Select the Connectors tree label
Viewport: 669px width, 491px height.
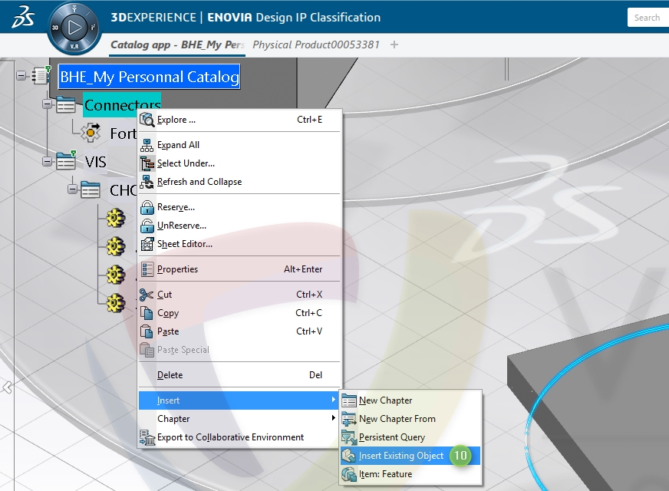(122, 105)
